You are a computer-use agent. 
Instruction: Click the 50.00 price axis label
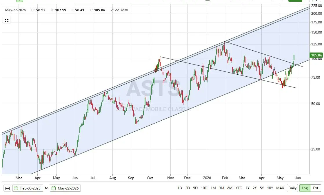click(316, 104)
